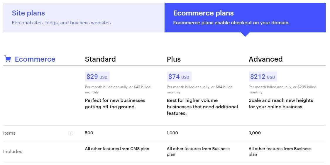Click the Items info tooltip icon
The image size is (330, 165).
pos(71,133)
